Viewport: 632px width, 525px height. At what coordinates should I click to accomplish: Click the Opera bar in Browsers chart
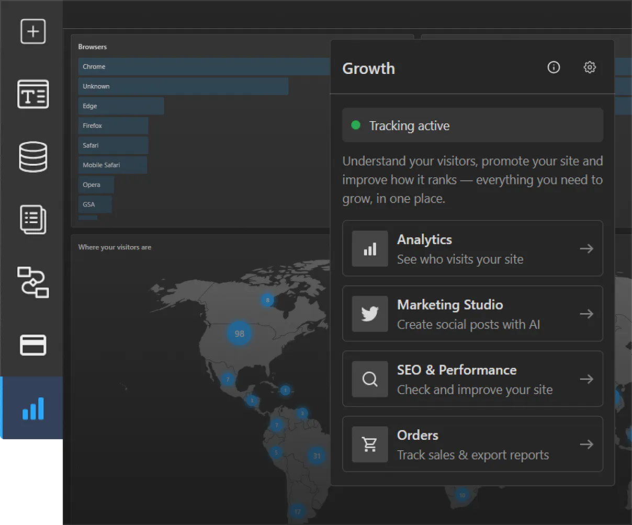coord(96,185)
